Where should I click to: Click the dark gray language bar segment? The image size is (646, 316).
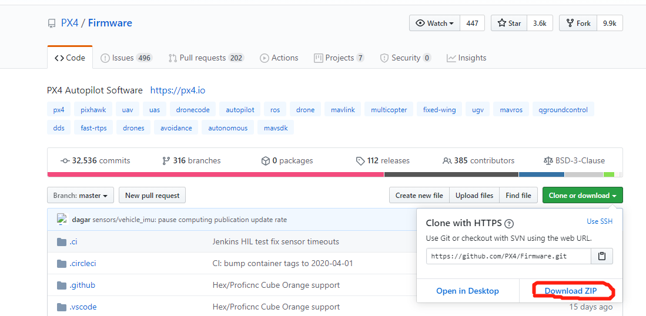click(451, 174)
